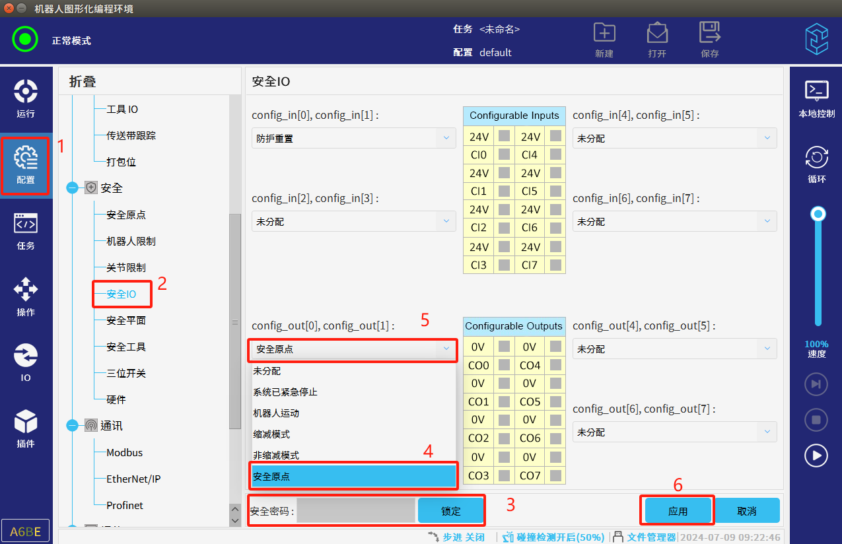Open 本地控制 local control icon

pos(816,98)
